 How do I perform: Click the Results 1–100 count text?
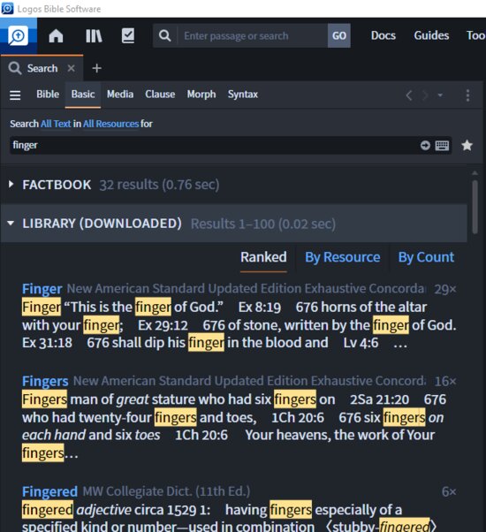tap(263, 224)
